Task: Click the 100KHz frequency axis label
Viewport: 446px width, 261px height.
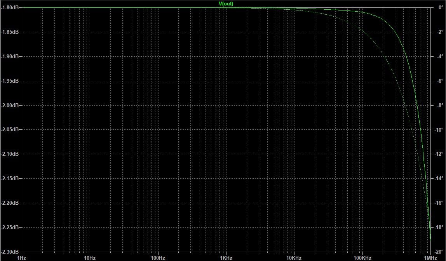Action: [362, 258]
